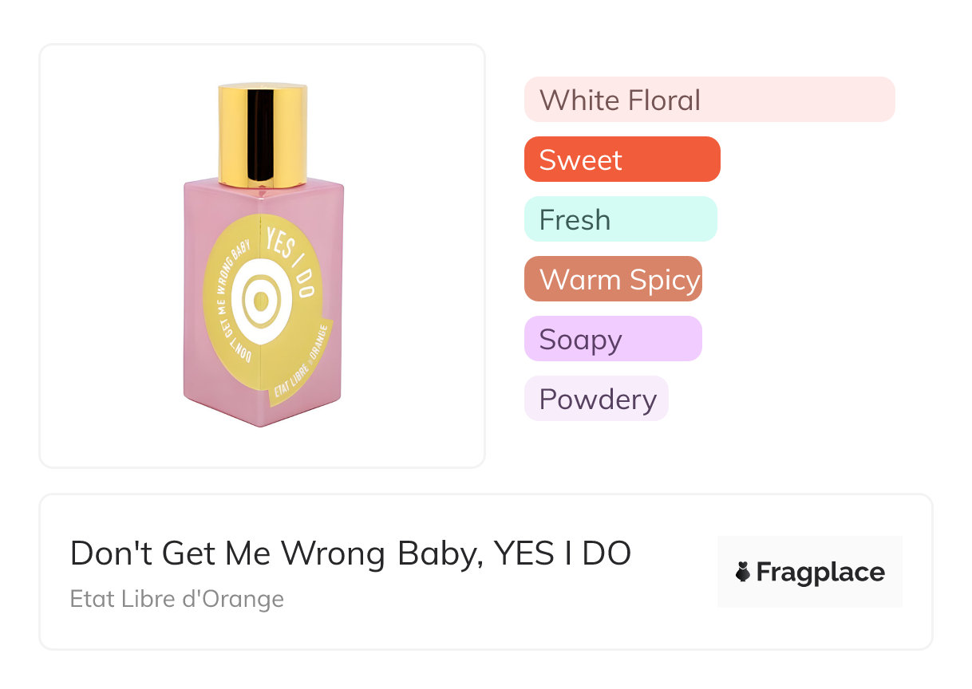This screenshot has height=689, width=972.
Task: Select the Powdery accord bar
Action: coord(596,399)
